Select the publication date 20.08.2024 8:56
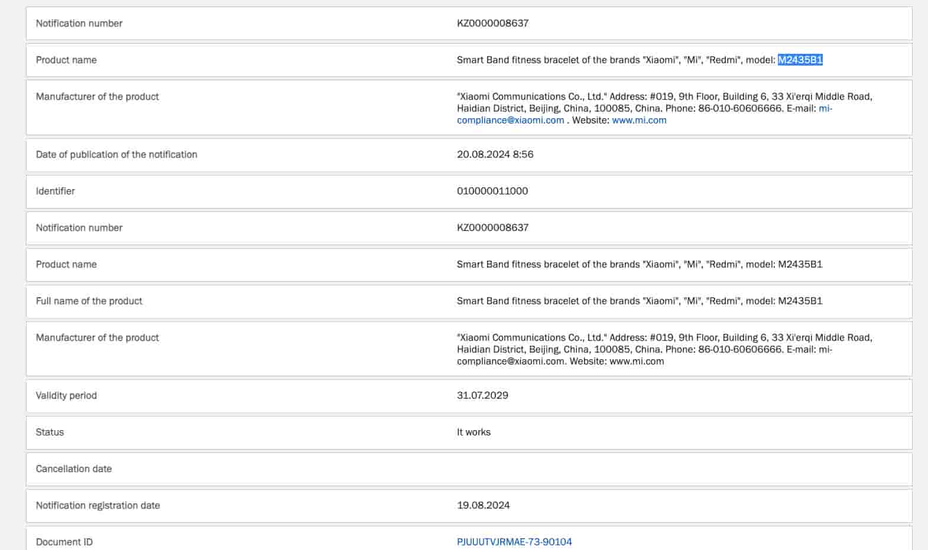 pos(495,154)
